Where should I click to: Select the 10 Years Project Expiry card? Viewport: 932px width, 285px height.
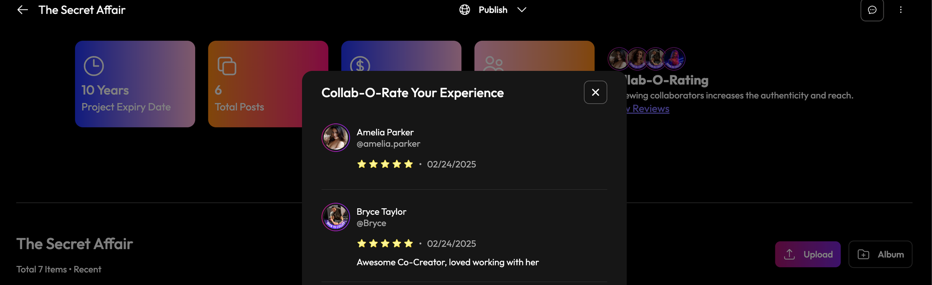135,84
